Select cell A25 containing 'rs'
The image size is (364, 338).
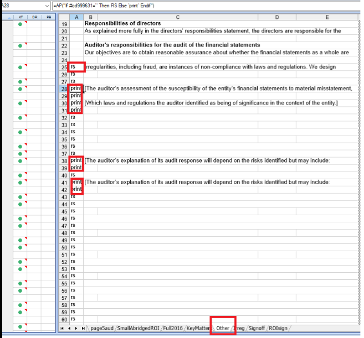pyautogui.click(x=76, y=67)
